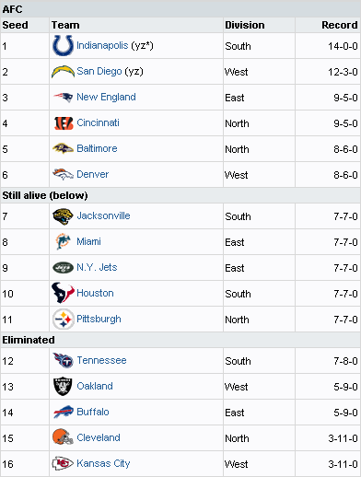Image resolution: width=361 pixels, height=477 pixels.
Task: Click the Jacksonville Jaguars logo
Action: [x=63, y=216]
